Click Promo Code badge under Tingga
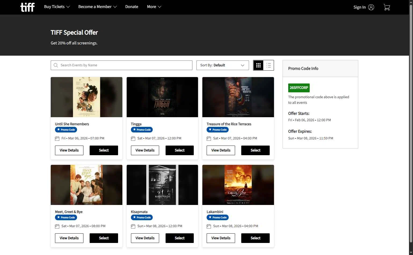Image resolution: width=413 pixels, height=255 pixels. point(142,130)
